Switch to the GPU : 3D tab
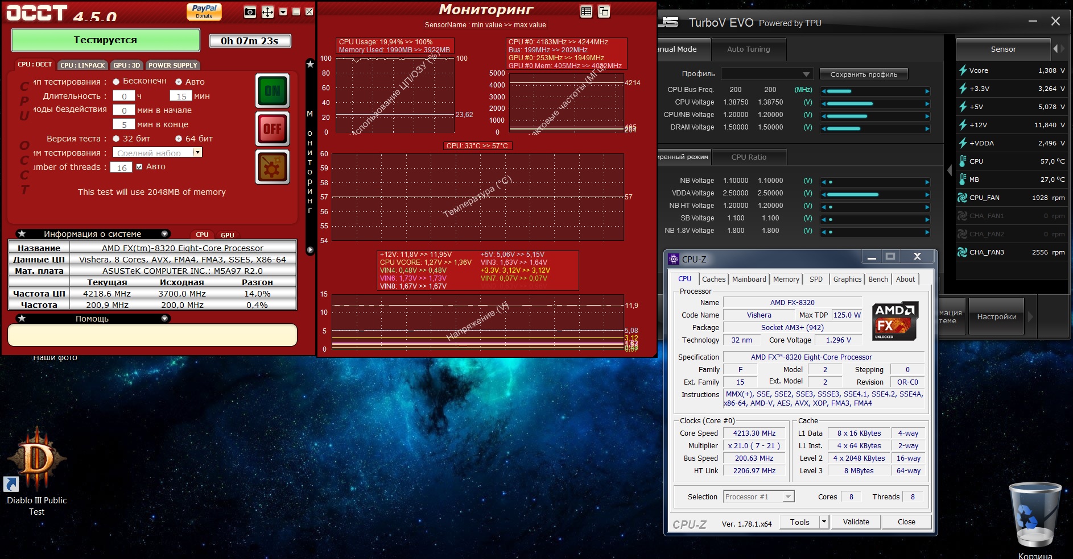Image resolution: width=1073 pixels, height=559 pixels. (x=127, y=65)
